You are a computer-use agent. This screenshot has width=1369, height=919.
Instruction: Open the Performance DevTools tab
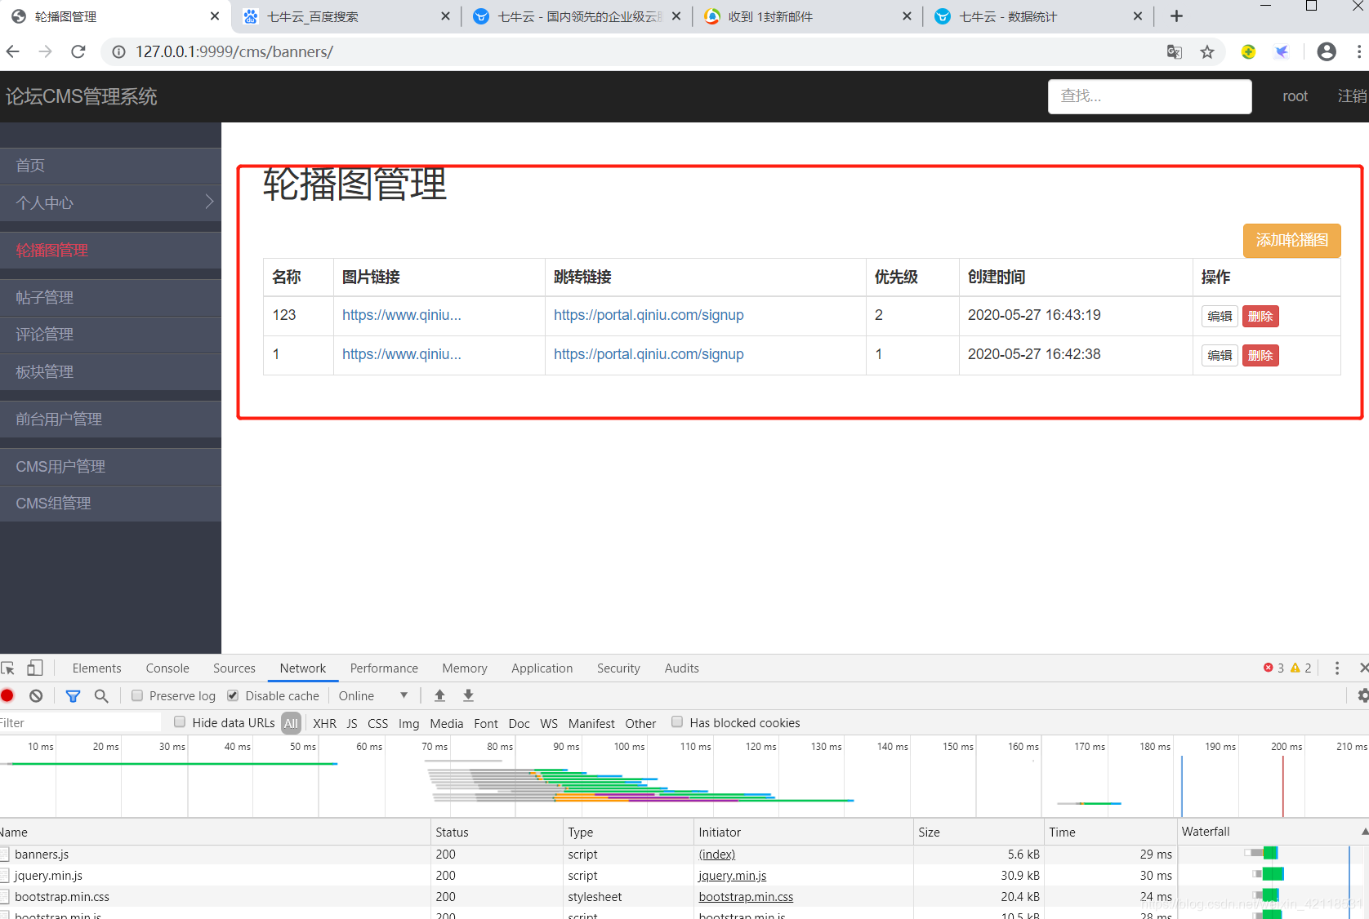coord(384,668)
